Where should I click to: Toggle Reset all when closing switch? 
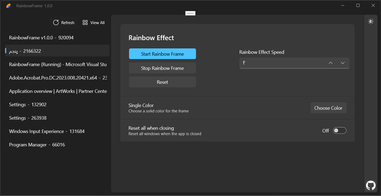(x=339, y=131)
